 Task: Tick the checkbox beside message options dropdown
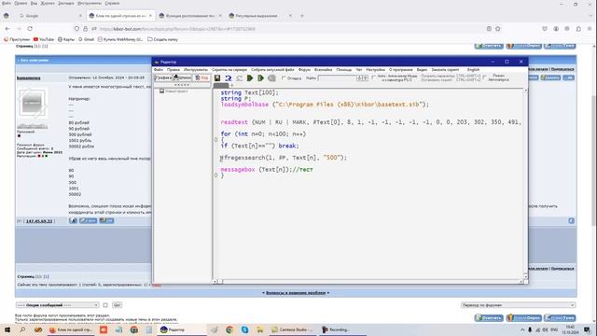point(105,305)
